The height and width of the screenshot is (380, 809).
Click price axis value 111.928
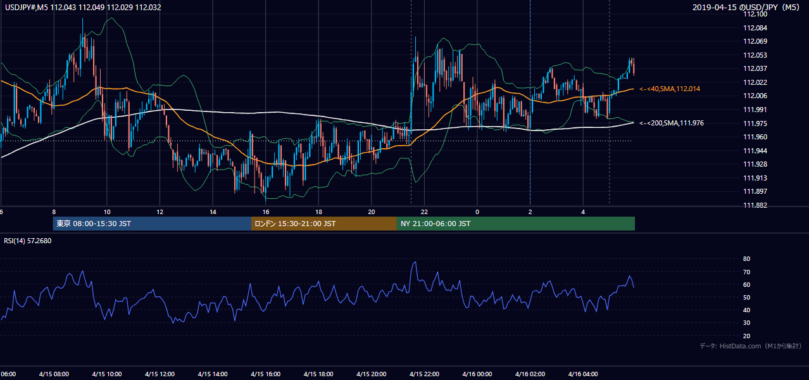[756, 164]
